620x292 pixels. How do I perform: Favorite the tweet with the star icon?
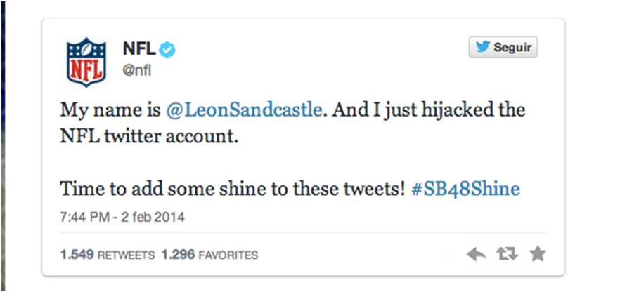[538, 254]
